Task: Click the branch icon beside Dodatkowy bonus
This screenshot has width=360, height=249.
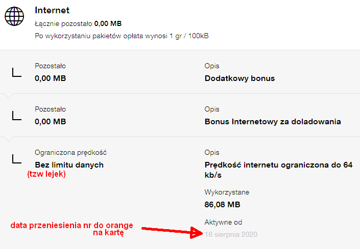Action: point(16,72)
